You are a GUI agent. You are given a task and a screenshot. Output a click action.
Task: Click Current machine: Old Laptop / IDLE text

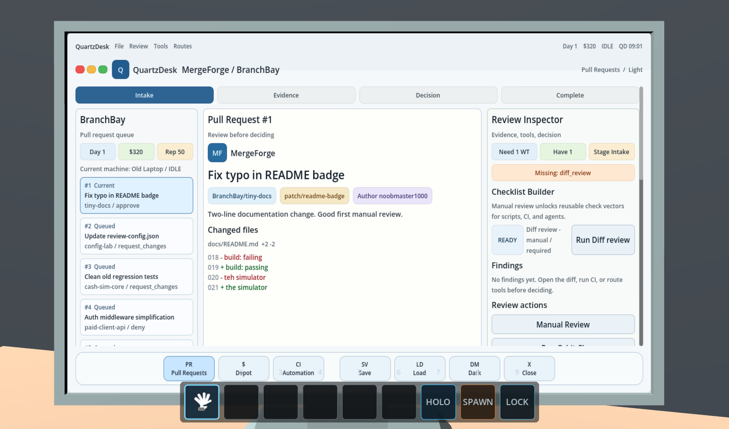pyautogui.click(x=130, y=169)
